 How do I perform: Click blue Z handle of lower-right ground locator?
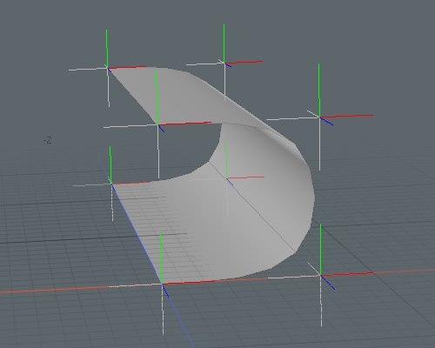(x=328, y=282)
